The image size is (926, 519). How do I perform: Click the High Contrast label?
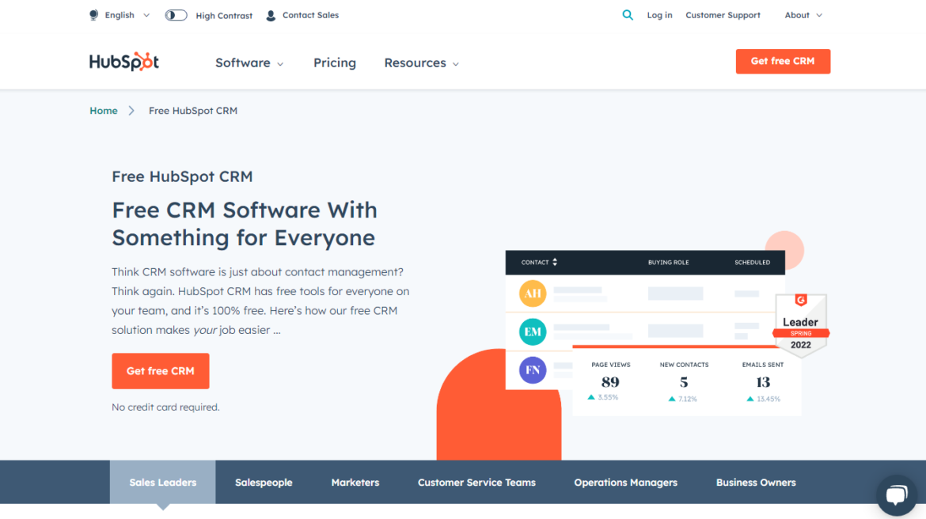[224, 16]
